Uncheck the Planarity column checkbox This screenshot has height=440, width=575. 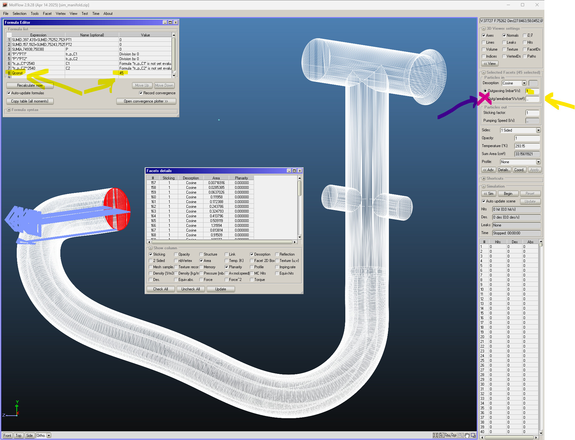coord(227,267)
